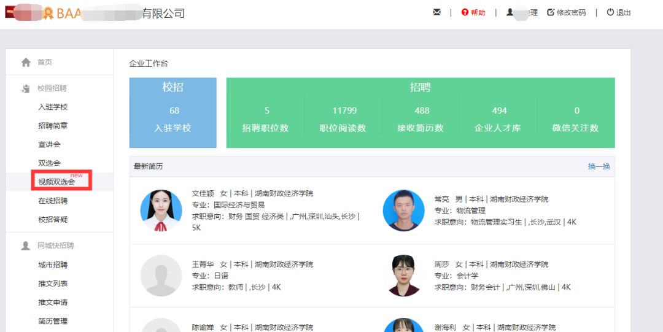
Task: Open 在线招聘 sidebar item
Action: [x=53, y=201]
